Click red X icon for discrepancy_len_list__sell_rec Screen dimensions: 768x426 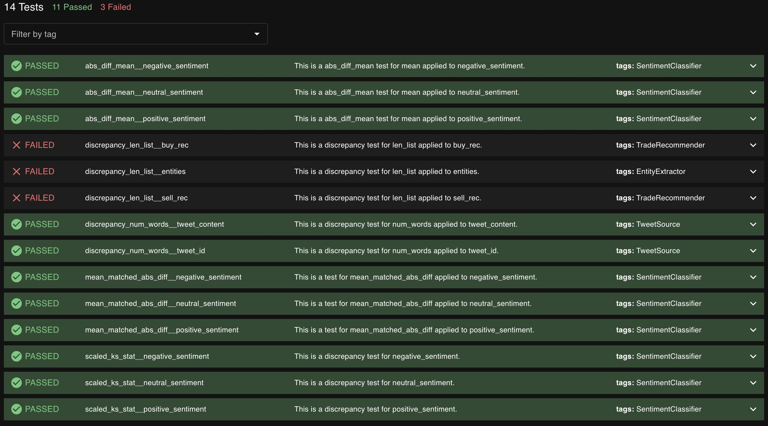17,198
